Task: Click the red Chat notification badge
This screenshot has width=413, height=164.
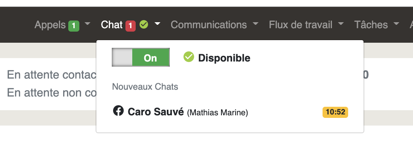Action: point(131,26)
